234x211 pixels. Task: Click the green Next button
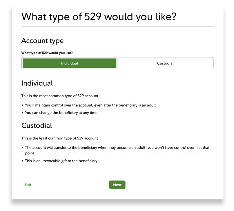point(117,185)
